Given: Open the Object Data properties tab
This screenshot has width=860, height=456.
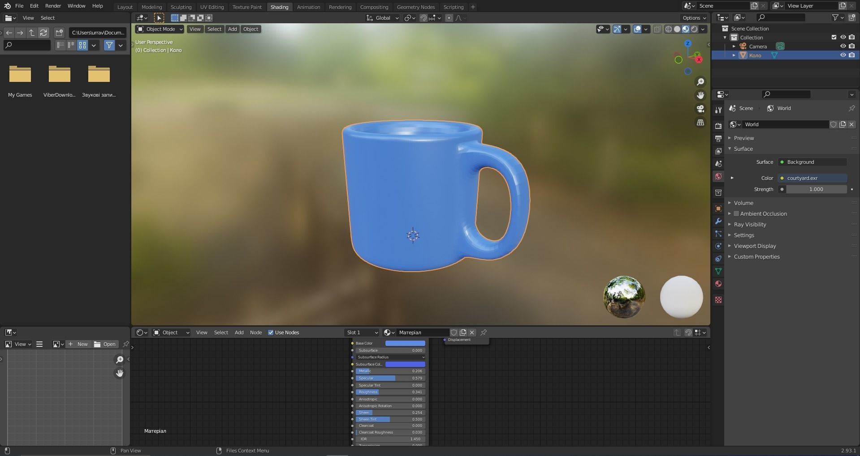Looking at the screenshot, I should 718,271.
